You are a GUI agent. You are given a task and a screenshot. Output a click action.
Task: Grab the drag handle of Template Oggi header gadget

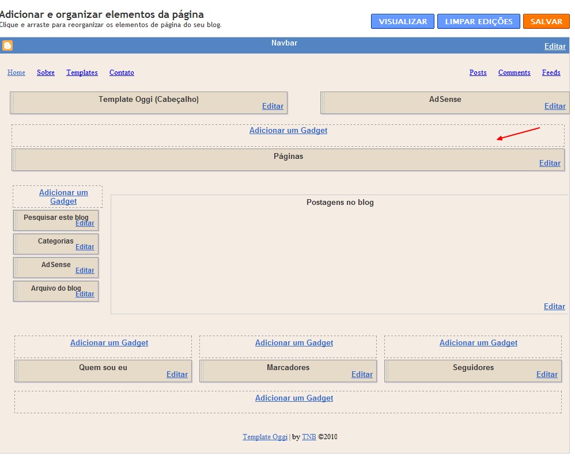pyautogui.click(x=12, y=102)
